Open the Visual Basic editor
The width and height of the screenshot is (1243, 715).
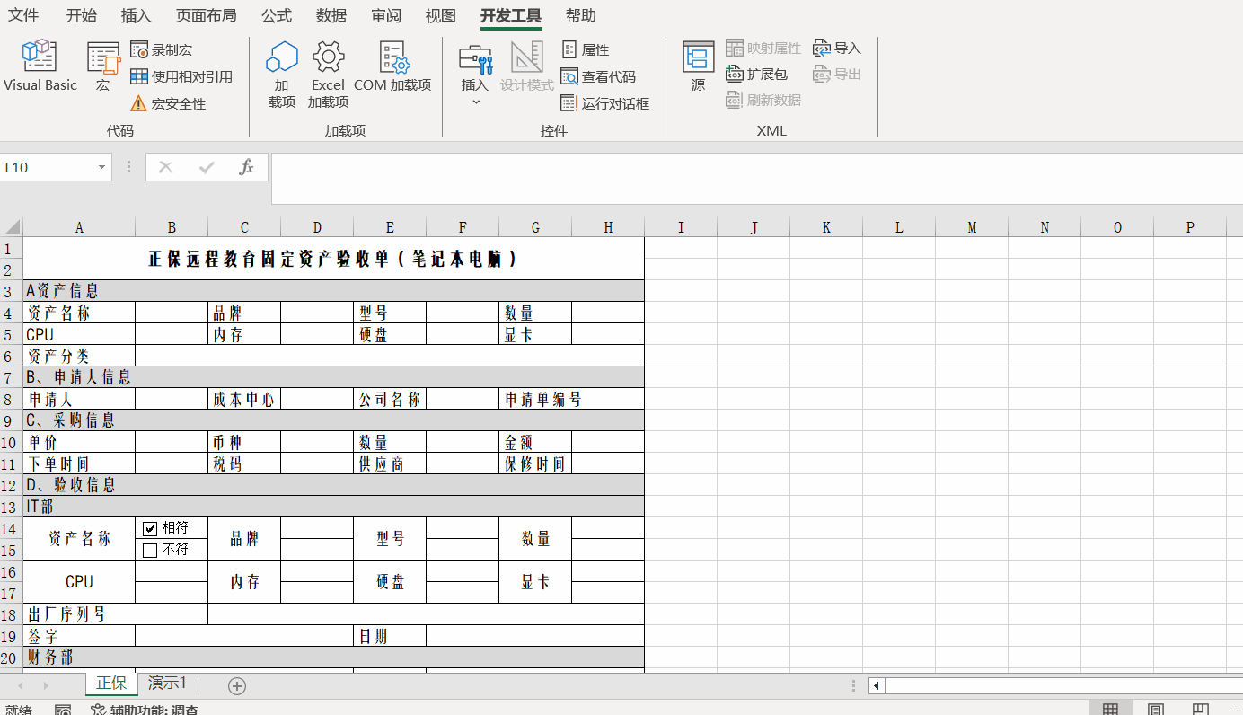pyautogui.click(x=40, y=66)
